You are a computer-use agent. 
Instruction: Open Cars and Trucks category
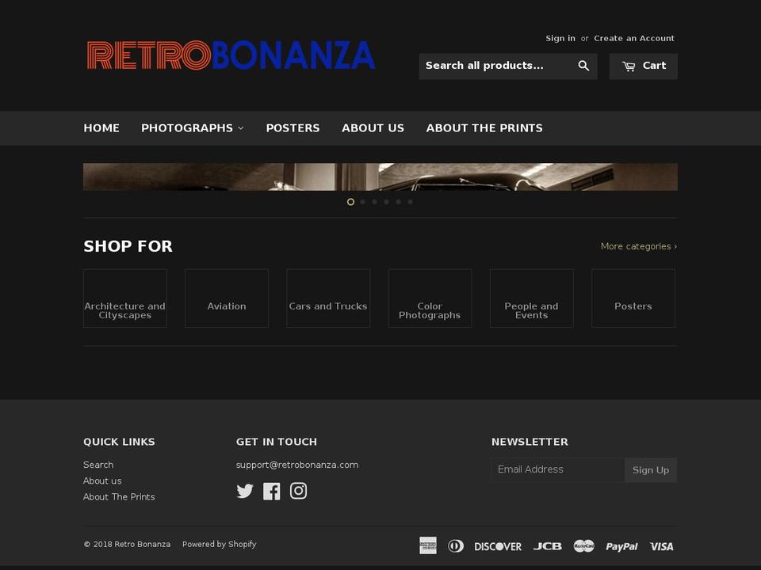tap(328, 298)
